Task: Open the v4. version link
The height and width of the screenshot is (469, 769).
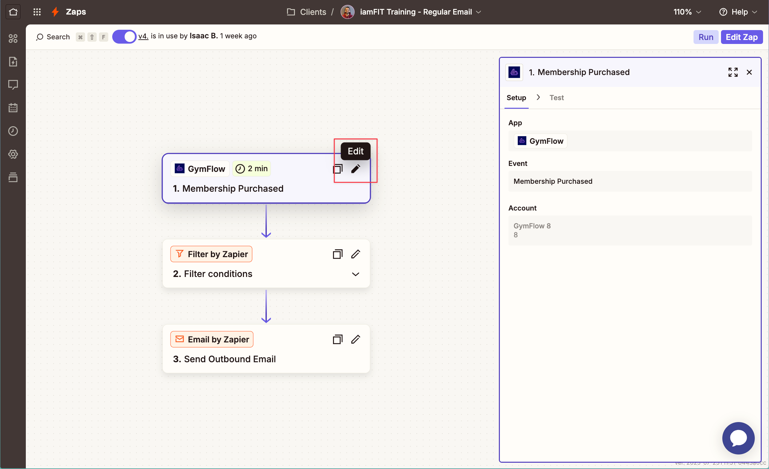Action: point(143,36)
